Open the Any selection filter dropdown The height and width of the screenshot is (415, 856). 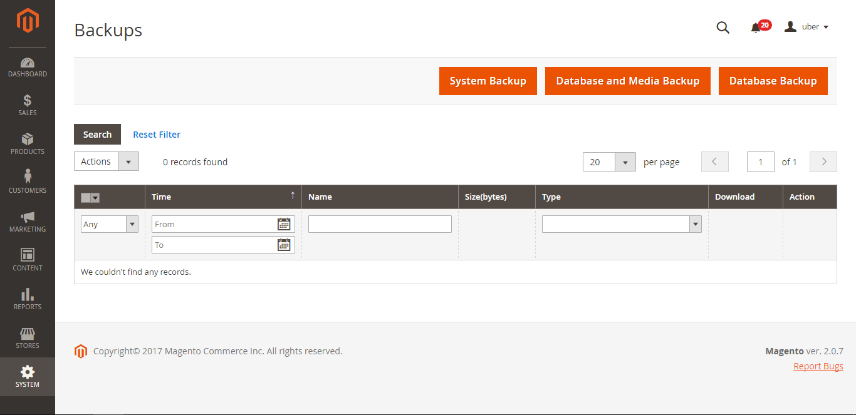pos(110,224)
